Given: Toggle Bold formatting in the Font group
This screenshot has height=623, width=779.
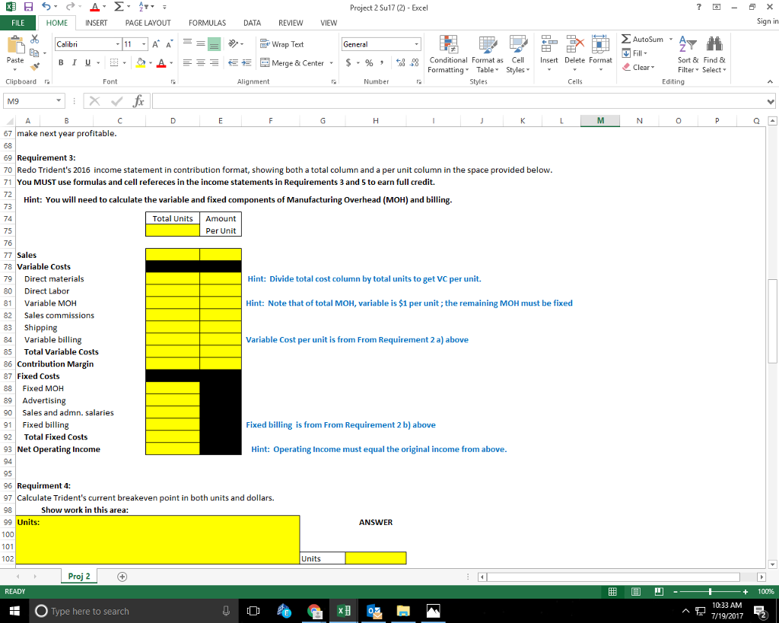Looking at the screenshot, I should click(x=60, y=61).
